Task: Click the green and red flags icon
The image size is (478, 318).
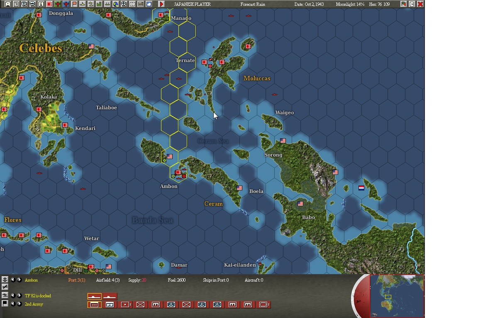Action: point(404,4)
